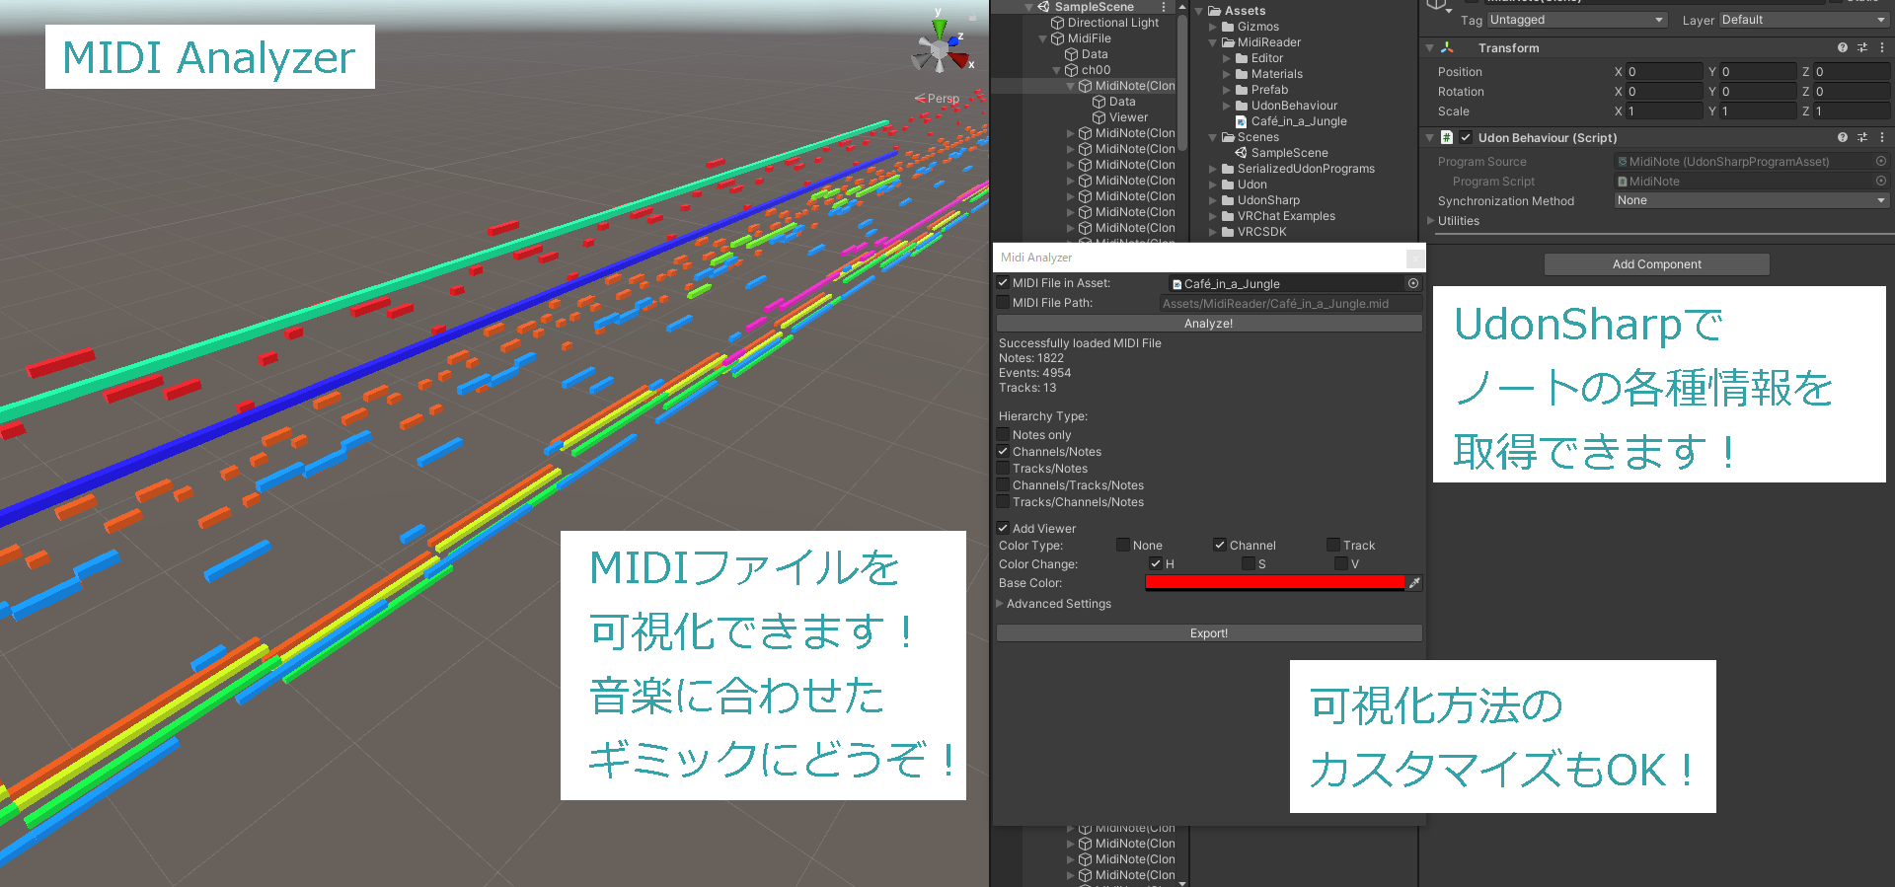Open Transform component presets icon
Viewport: 1895px width, 887px height.
pyautogui.click(x=1862, y=47)
